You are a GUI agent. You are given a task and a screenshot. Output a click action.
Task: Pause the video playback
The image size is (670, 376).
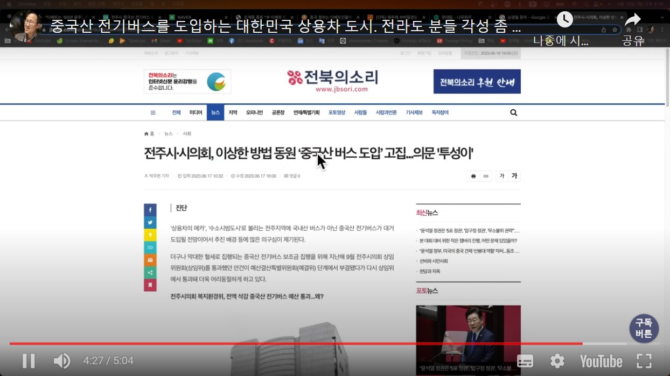(29, 360)
